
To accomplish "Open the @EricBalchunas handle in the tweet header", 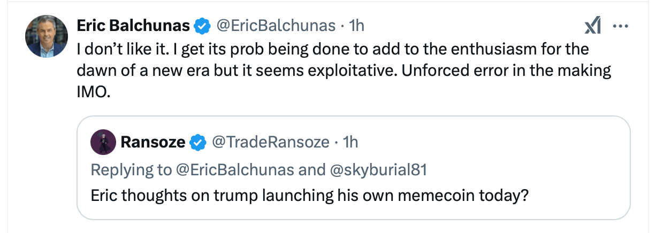I will (x=276, y=25).
